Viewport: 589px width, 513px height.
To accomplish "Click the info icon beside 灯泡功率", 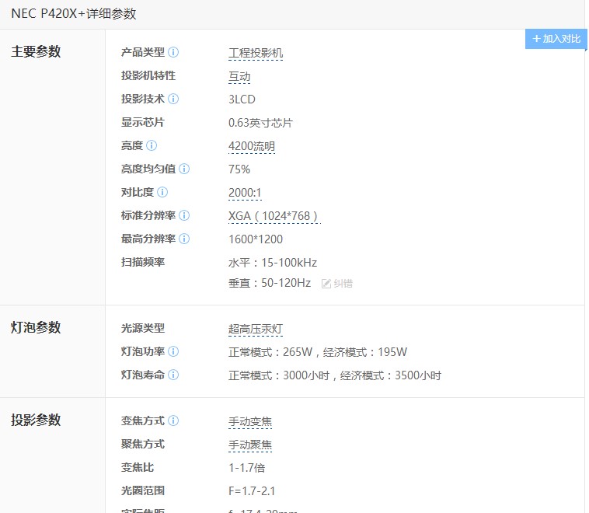I will coord(173,351).
